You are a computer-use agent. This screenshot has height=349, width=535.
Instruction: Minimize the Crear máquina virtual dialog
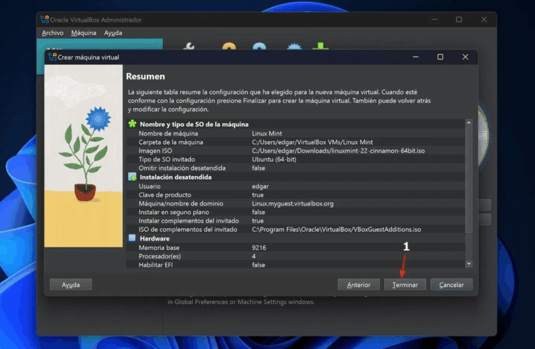[415, 57]
